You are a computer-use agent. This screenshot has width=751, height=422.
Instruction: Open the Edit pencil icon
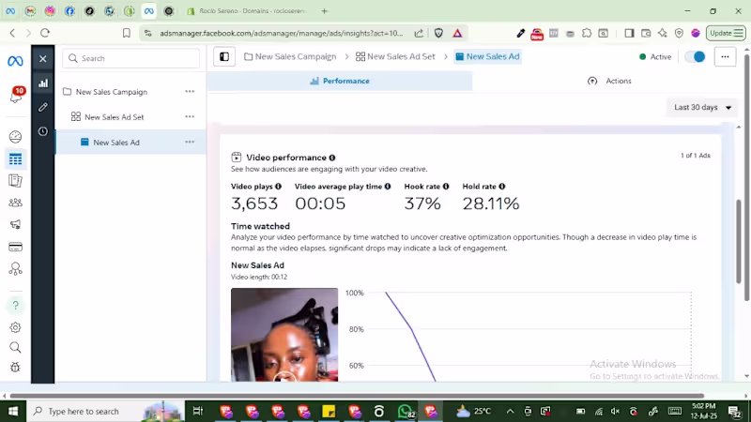[x=43, y=107]
